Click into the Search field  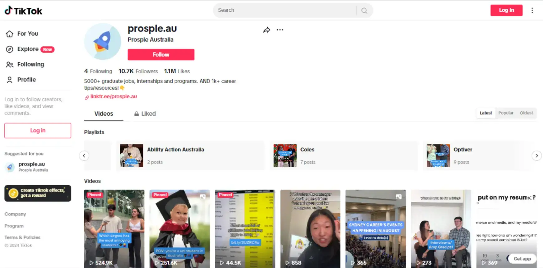285,10
